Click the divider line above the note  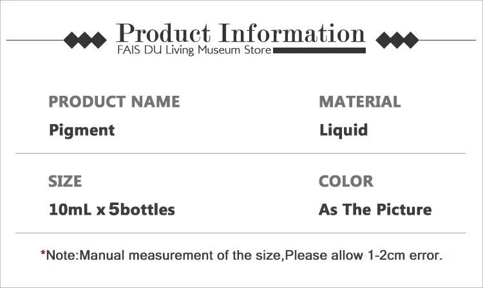click(x=240, y=233)
